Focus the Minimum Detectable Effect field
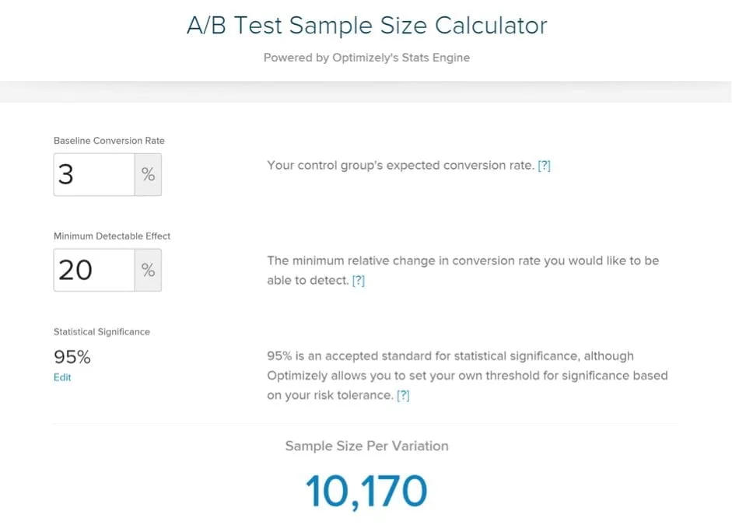The image size is (732, 532). [x=94, y=270]
